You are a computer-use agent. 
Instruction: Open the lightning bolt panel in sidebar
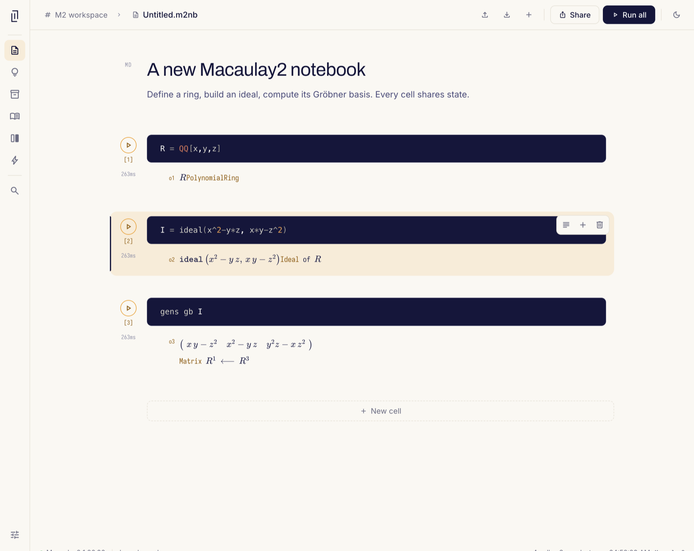click(x=15, y=160)
